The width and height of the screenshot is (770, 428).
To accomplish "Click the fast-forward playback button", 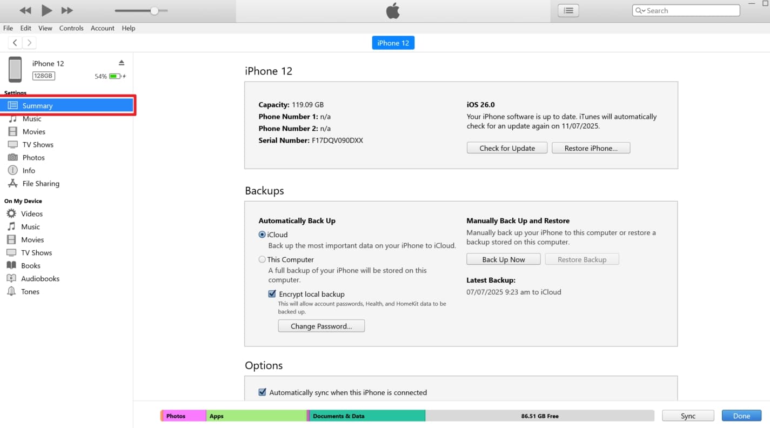I will pos(67,10).
